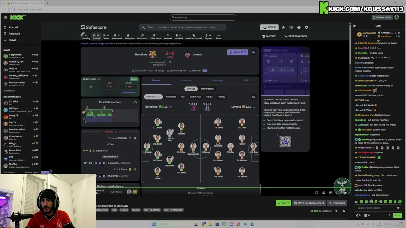Image resolution: width=406 pixels, height=228 pixels.
Task: Switch to Lineups tab
Action: click(x=156, y=80)
